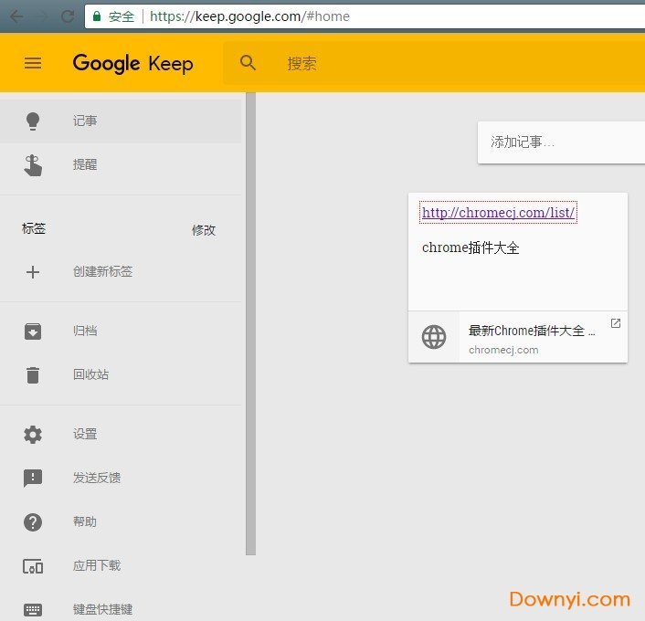This screenshot has height=621, width=645.
Task: Open the chromecj.com/list link in note
Action: click(498, 213)
